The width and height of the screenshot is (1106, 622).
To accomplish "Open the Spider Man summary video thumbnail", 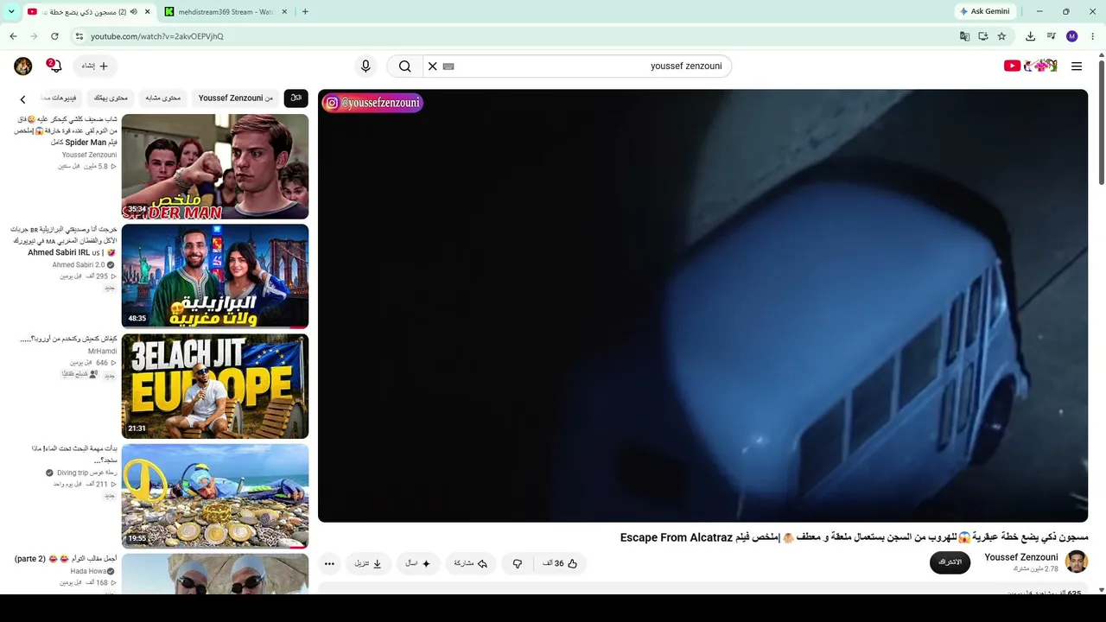I will 215,167.
